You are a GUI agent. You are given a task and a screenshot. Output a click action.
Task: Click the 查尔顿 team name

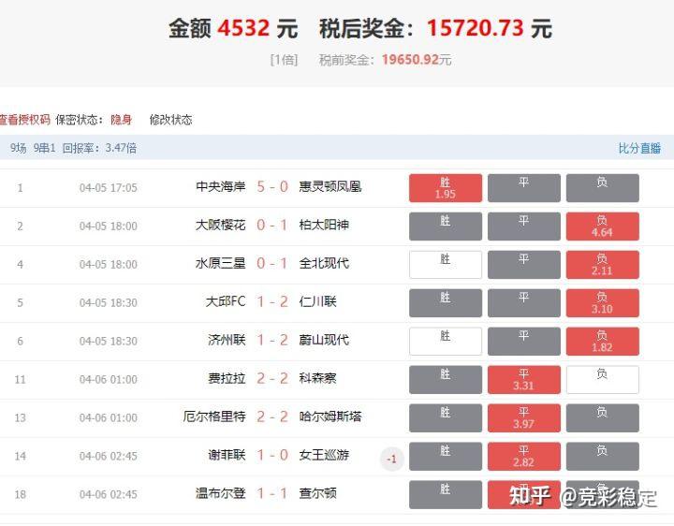(x=317, y=493)
